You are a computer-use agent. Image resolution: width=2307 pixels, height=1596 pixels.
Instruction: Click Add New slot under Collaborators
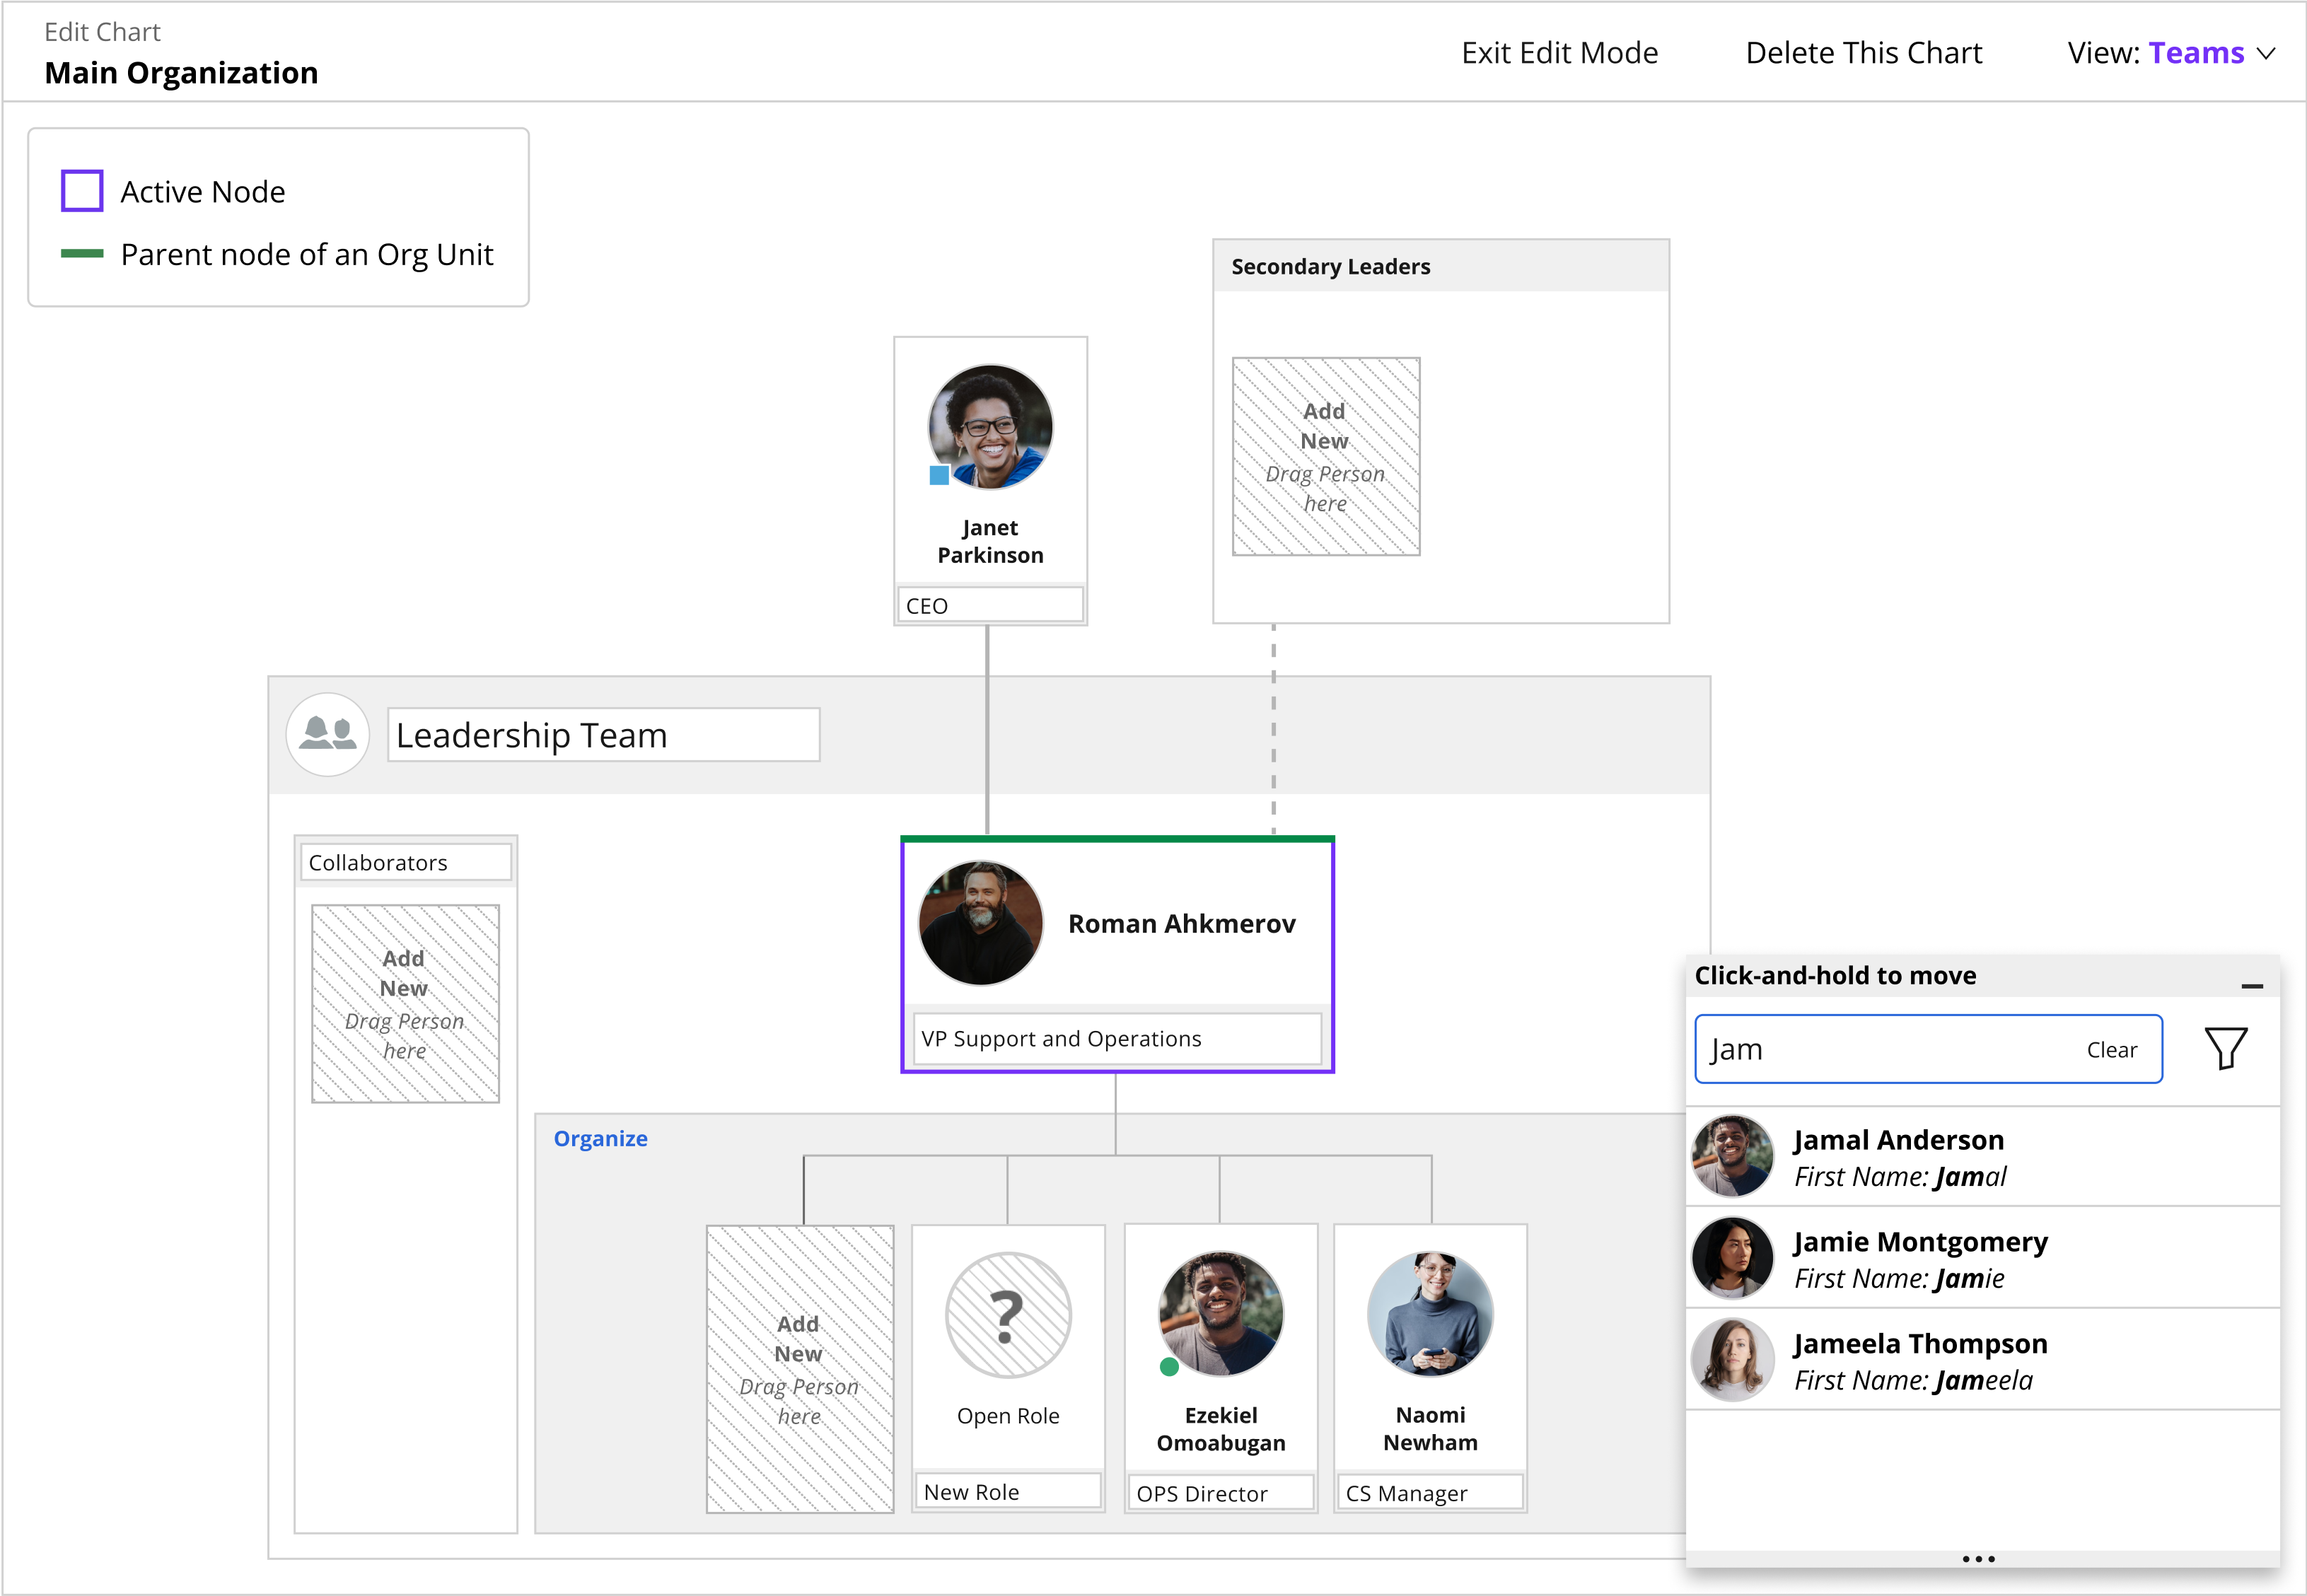coord(405,1004)
